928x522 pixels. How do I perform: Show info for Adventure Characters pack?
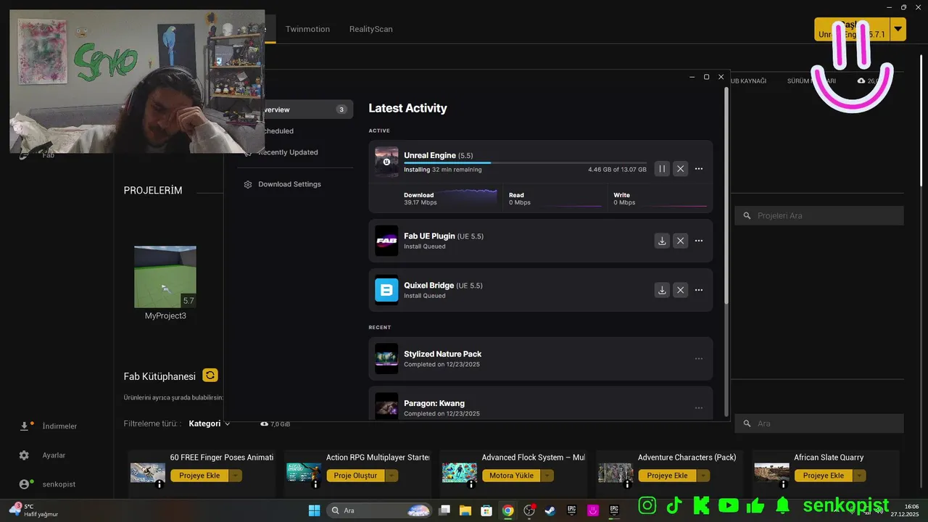627,484
